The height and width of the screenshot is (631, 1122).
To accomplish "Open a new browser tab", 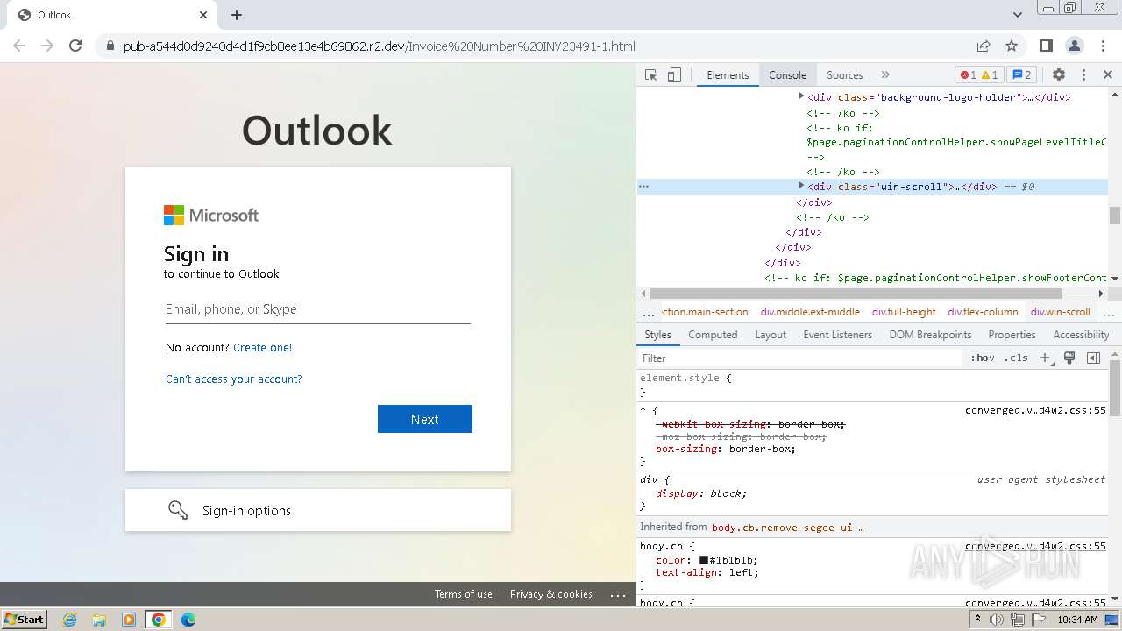I will click(x=237, y=15).
